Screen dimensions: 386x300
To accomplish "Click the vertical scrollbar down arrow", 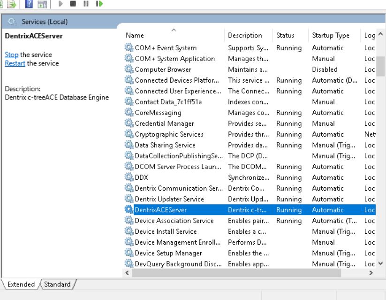I will click(x=380, y=263).
